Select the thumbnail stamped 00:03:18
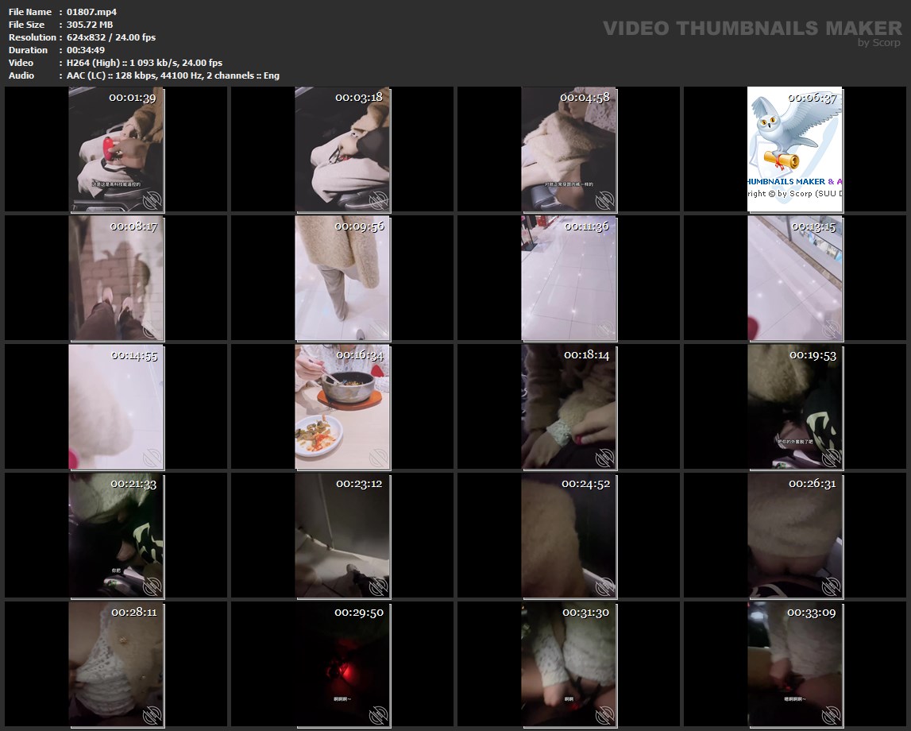Screen dimensions: 911x731 click(342, 149)
